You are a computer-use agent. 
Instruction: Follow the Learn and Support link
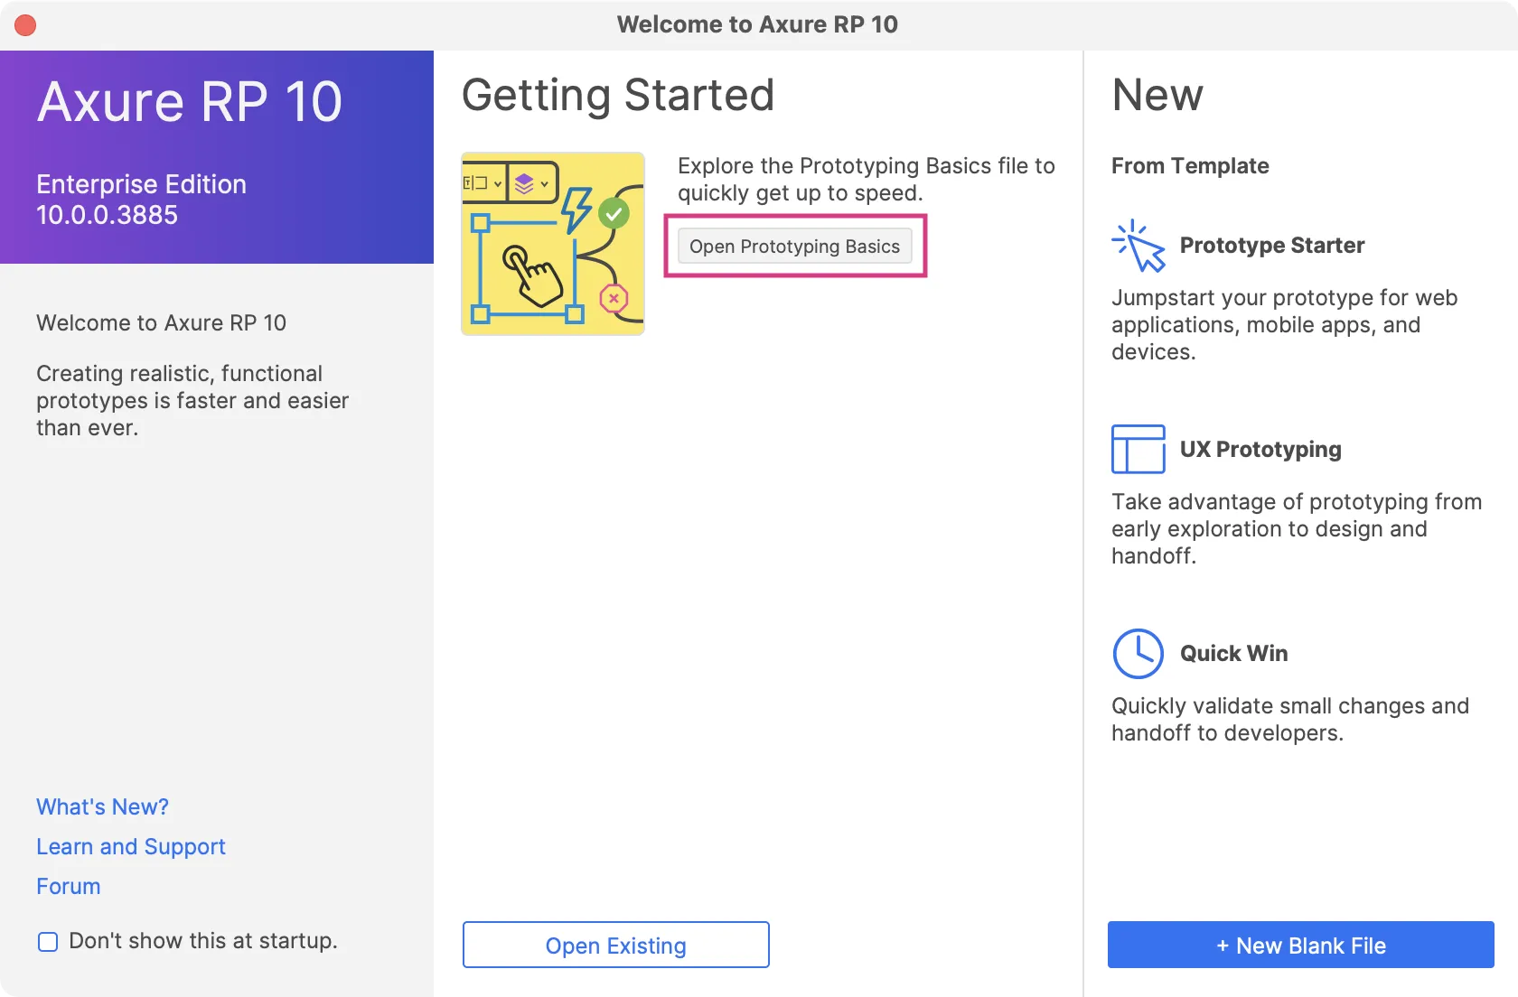pyautogui.click(x=131, y=846)
